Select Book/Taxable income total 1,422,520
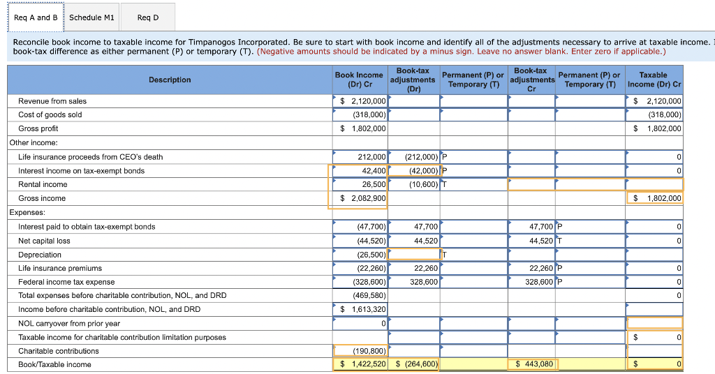Screen dimensions: 715x374 tap(360, 364)
